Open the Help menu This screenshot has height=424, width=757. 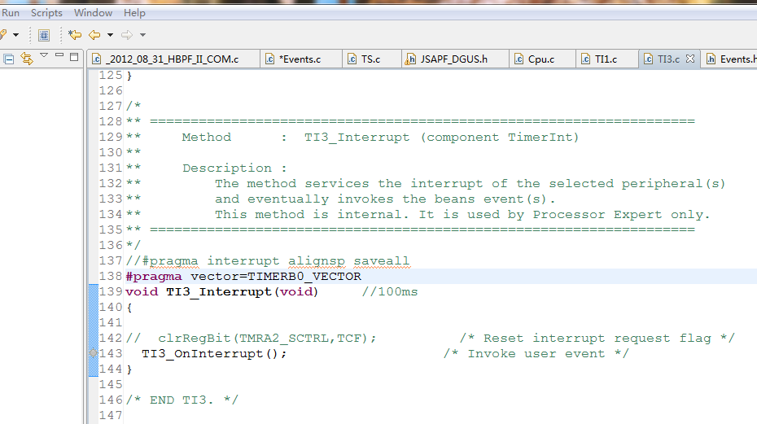134,12
